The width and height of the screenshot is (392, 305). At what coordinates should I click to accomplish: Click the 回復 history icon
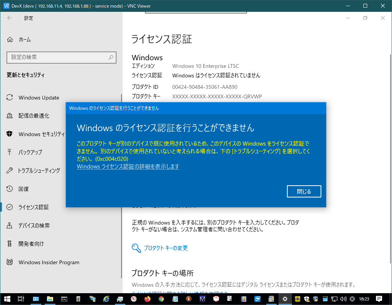pyautogui.click(x=10, y=189)
